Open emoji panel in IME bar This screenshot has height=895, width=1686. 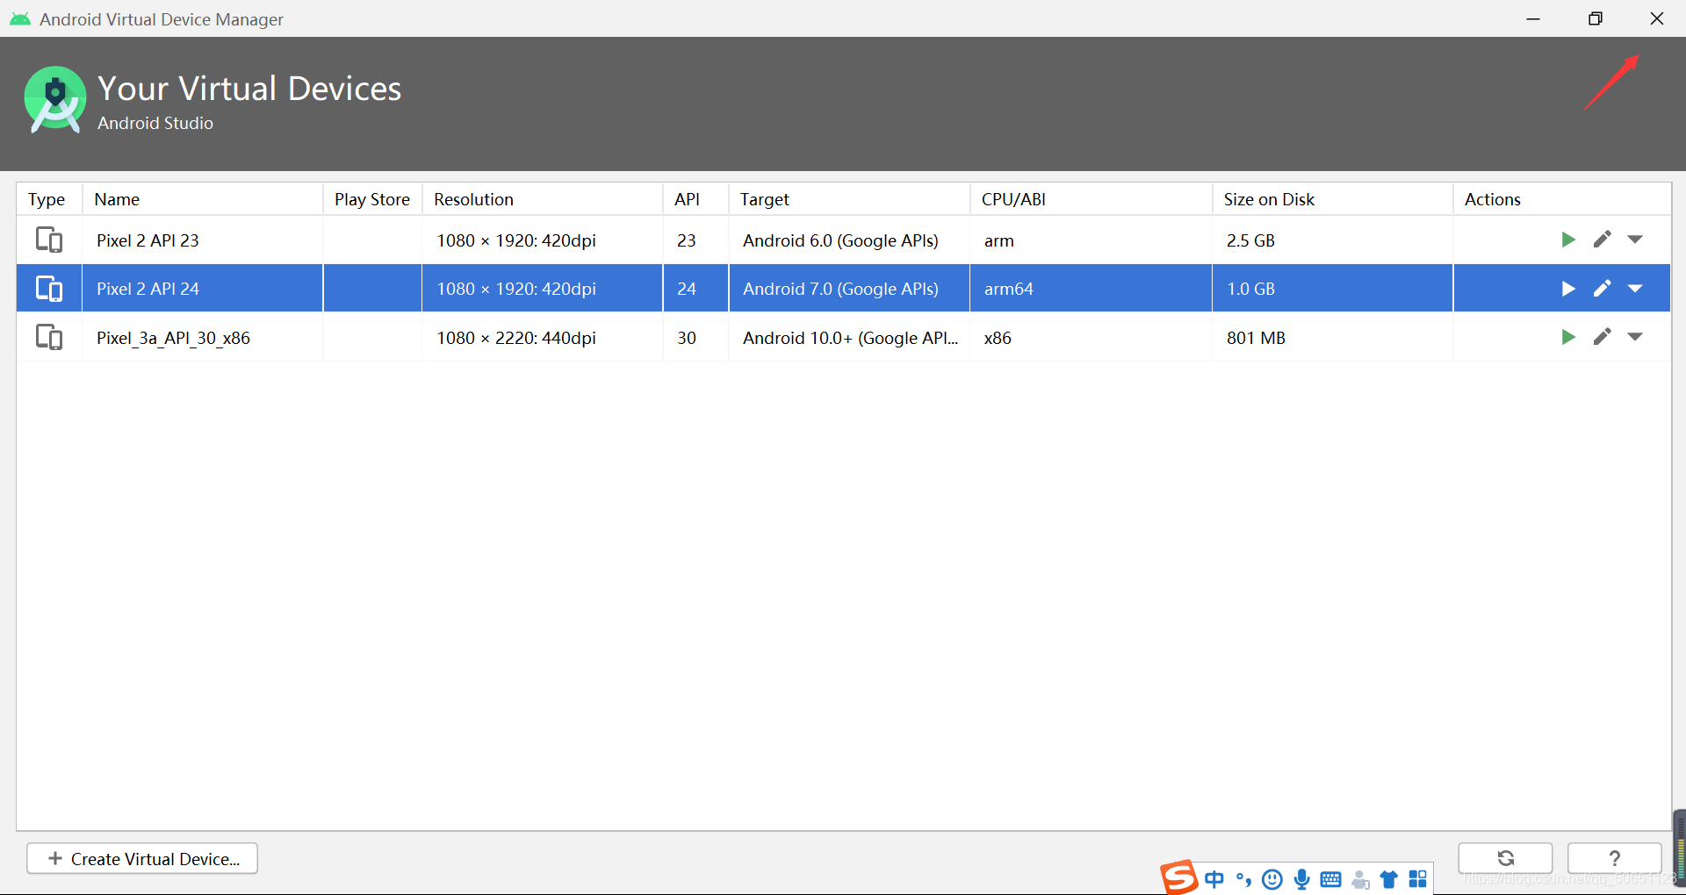click(x=1272, y=879)
